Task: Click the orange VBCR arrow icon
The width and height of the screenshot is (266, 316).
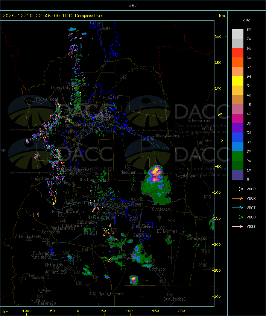Action: click(237, 198)
